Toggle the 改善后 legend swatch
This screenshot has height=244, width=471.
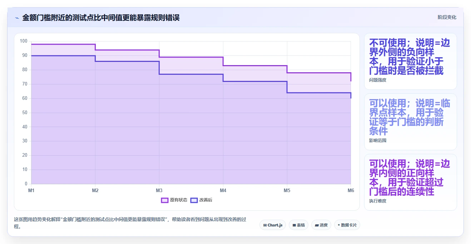[194, 200]
